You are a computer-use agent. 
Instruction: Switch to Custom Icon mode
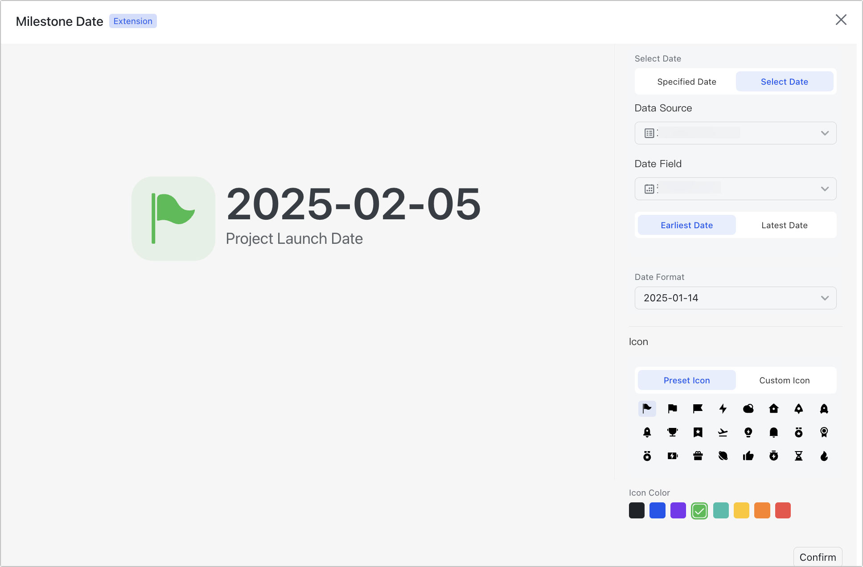pos(784,380)
